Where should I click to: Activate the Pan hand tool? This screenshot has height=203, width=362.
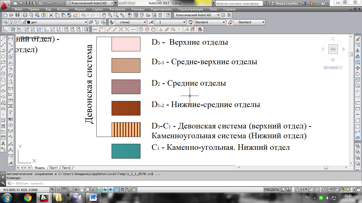[x=104, y=15]
